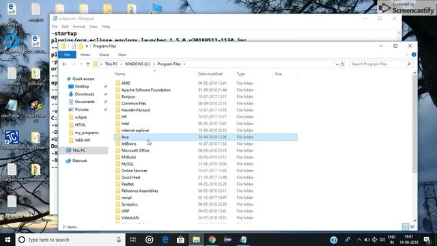Image resolution: width=437 pixels, height=246 pixels.
Task: Open Notepad Edit menu
Action: click(x=66, y=27)
